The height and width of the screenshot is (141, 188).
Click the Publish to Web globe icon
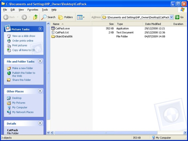pyautogui.click(x=9, y=73)
